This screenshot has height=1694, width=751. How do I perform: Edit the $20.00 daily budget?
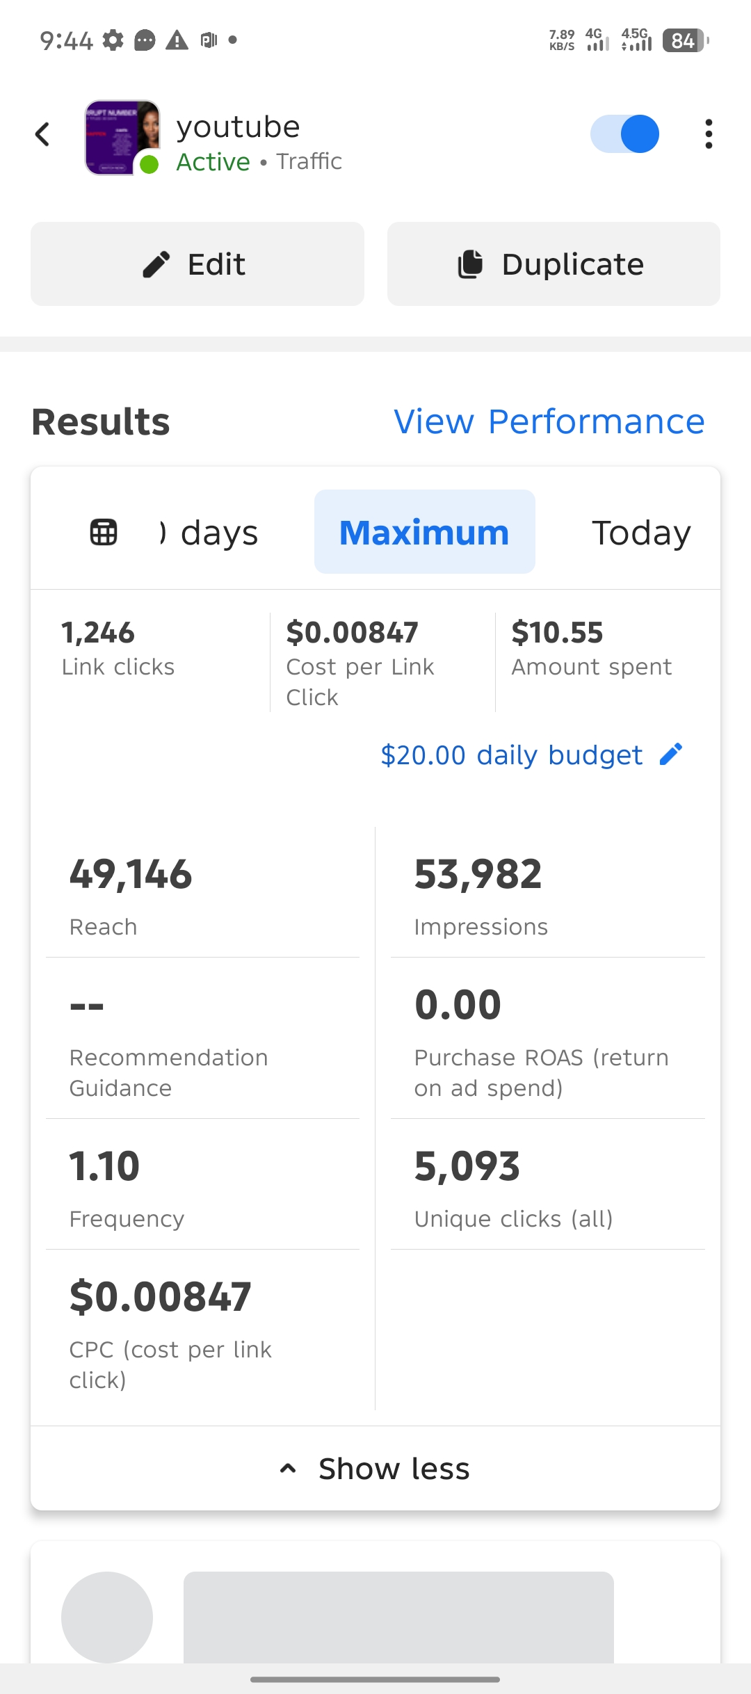pyautogui.click(x=511, y=755)
